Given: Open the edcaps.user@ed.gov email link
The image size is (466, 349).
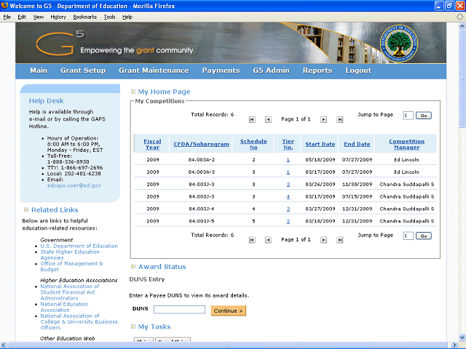Looking at the screenshot, I should (74, 185).
